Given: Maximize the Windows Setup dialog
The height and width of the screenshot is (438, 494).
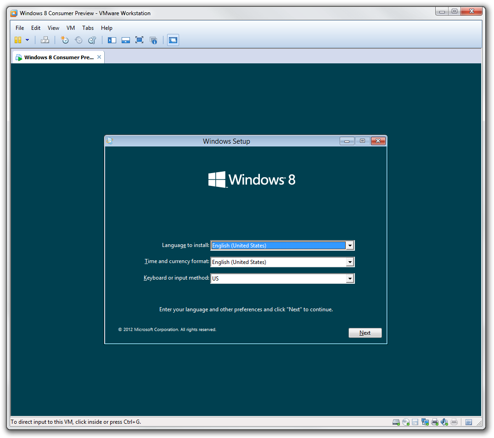Looking at the screenshot, I should [362, 141].
